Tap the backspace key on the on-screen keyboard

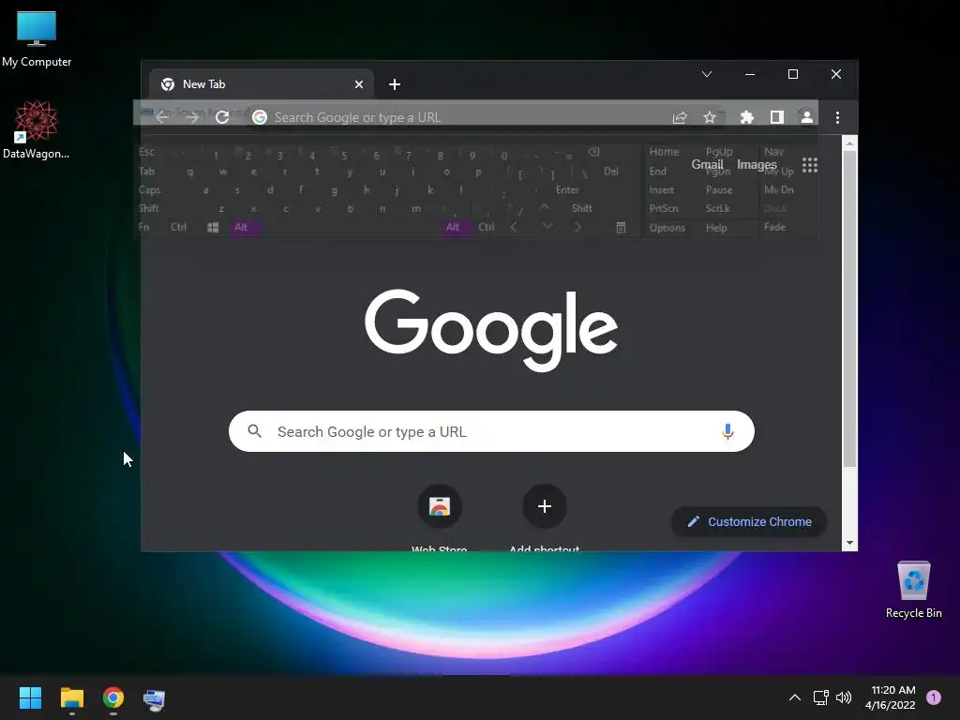click(593, 152)
